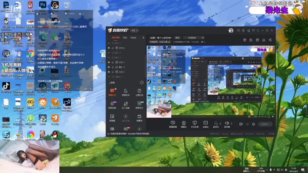The width and height of the screenshot is (308, 173).
Task: Edit the tag pill under stream title
Action: tap(160, 42)
